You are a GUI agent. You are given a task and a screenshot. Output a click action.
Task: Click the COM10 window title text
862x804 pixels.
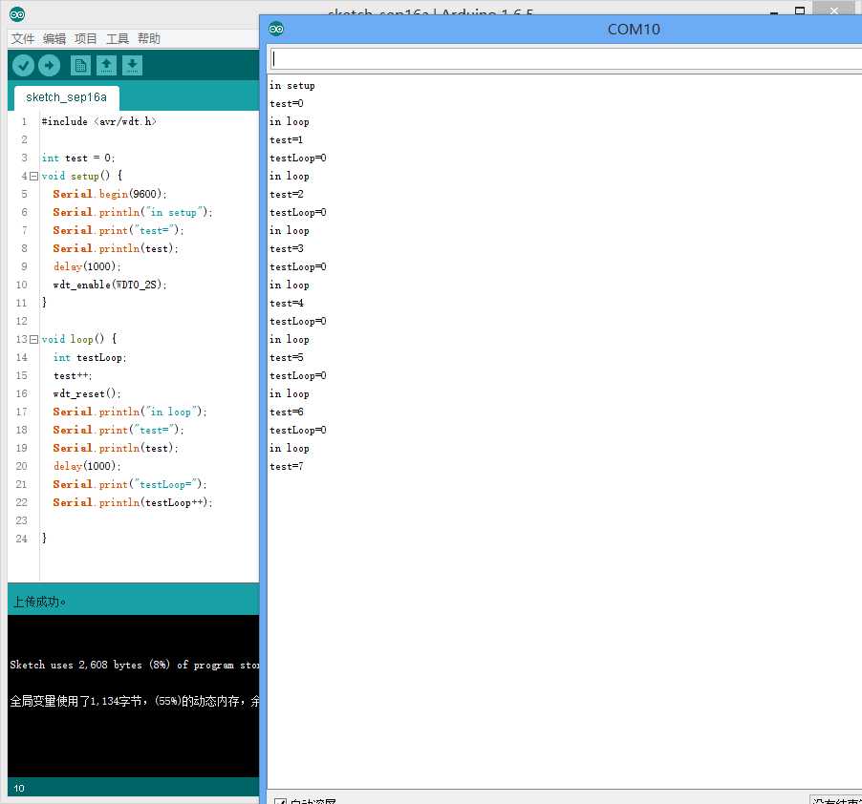point(634,29)
